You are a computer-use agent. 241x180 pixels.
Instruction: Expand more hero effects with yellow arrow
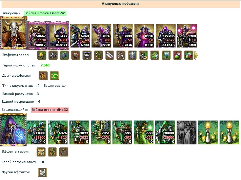click(x=196, y=55)
